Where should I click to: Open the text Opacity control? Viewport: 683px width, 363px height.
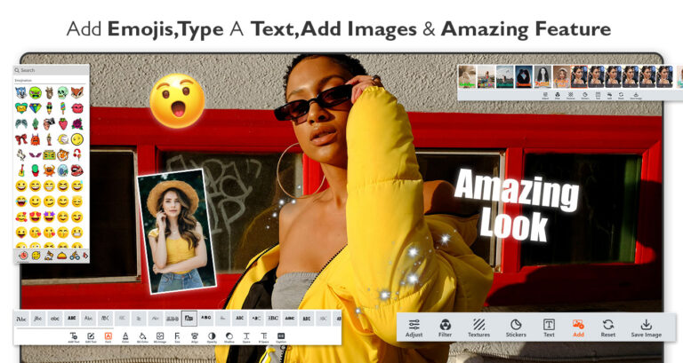tap(212, 337)
